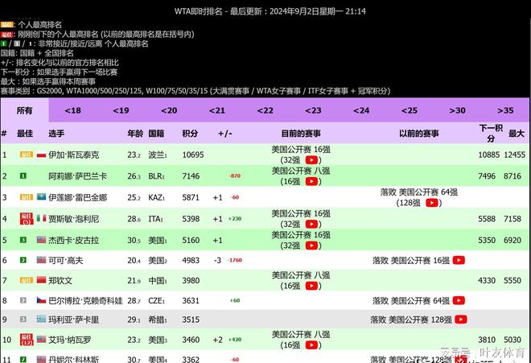The height and width of the screenshot is (363, 531).
Task: Sort by 目前的赛事 column header
Action: pyautogui.click(x=301, y=134)
